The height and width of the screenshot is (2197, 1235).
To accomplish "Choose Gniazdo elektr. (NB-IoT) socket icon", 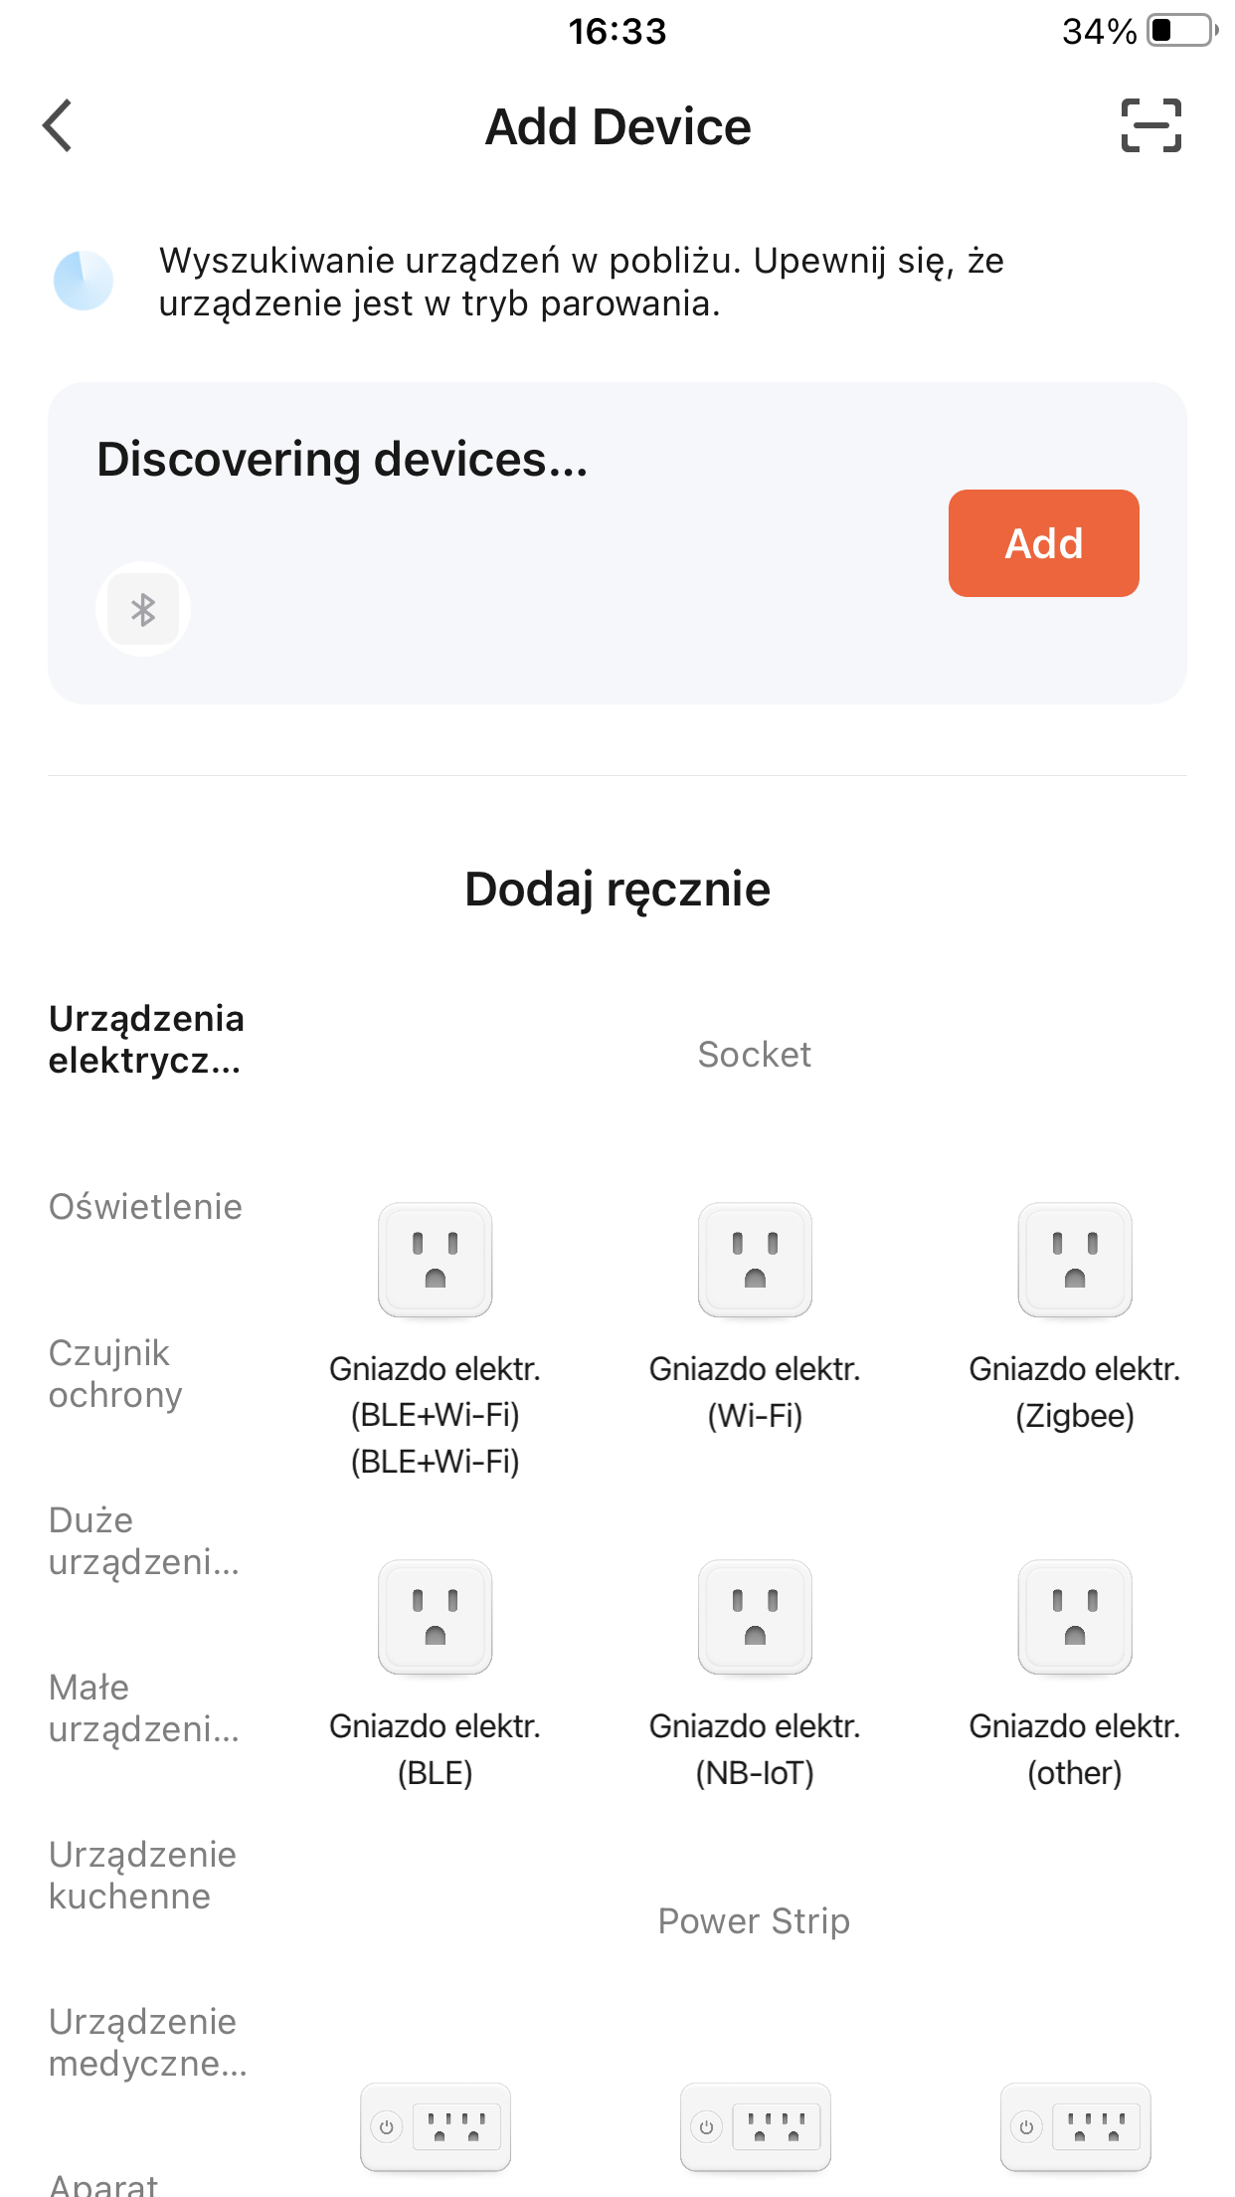I will [x=755, y=1617].
